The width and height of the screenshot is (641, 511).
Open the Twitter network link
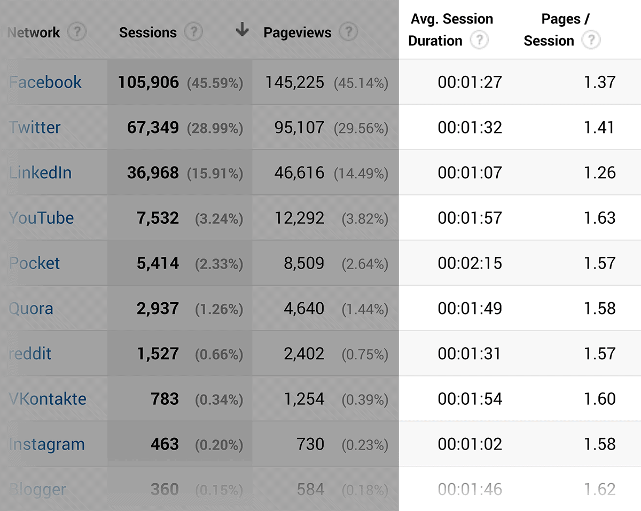point(35,128)
